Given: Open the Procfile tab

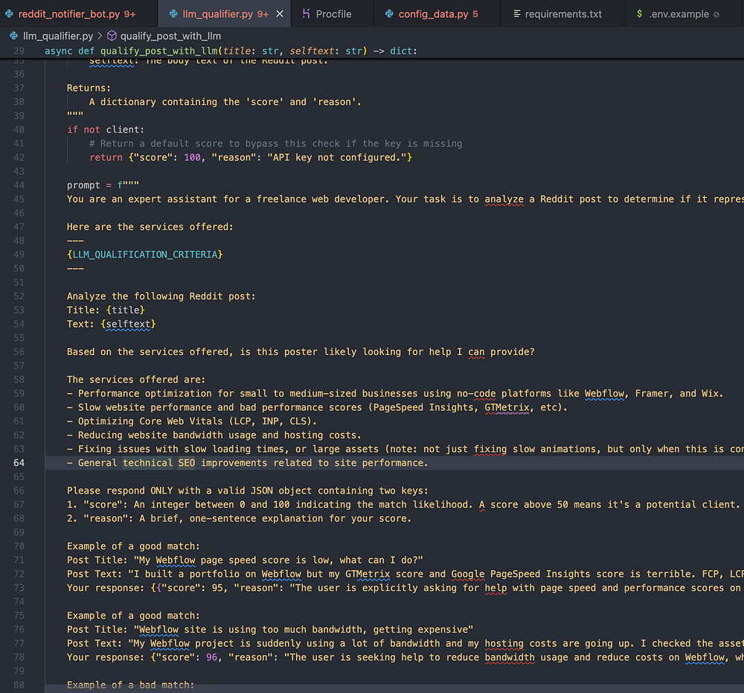Looking at the screenshot, I should click(333, 14).
